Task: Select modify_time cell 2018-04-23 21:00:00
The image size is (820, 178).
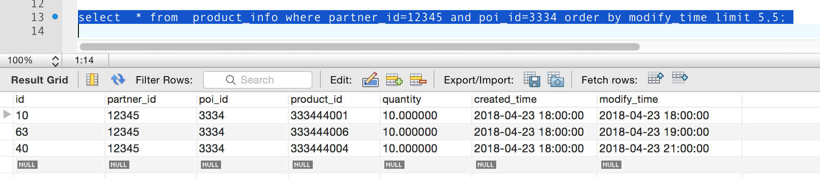Action: (670, 149)
